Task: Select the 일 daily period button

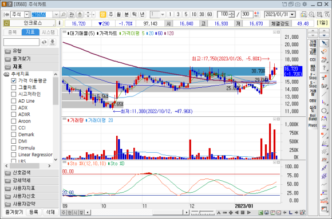Action: (102, 14)
